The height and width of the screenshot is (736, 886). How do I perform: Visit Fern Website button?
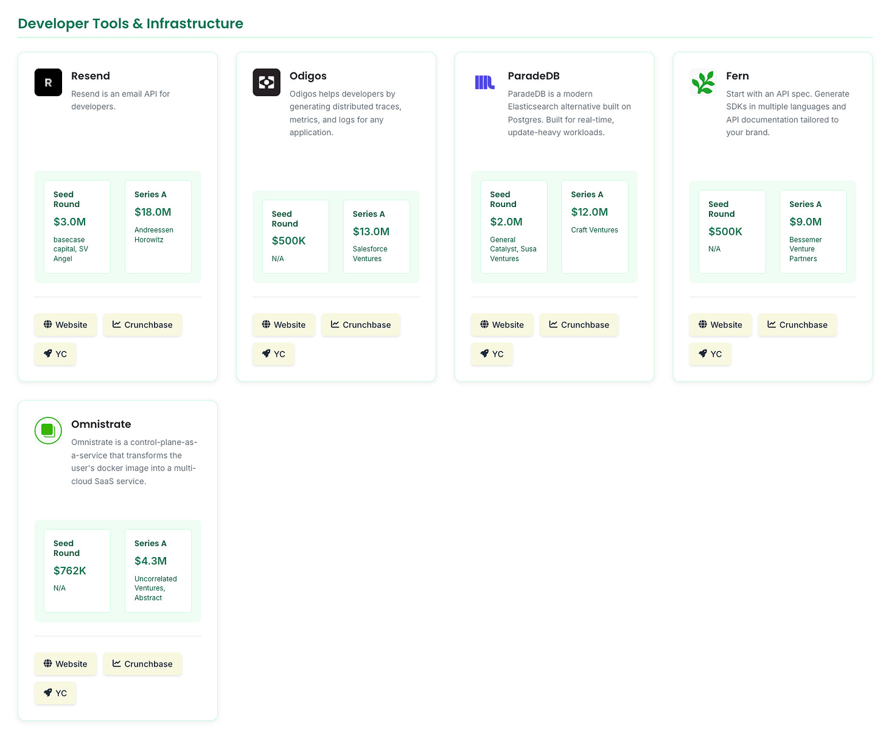pos(720,324)
